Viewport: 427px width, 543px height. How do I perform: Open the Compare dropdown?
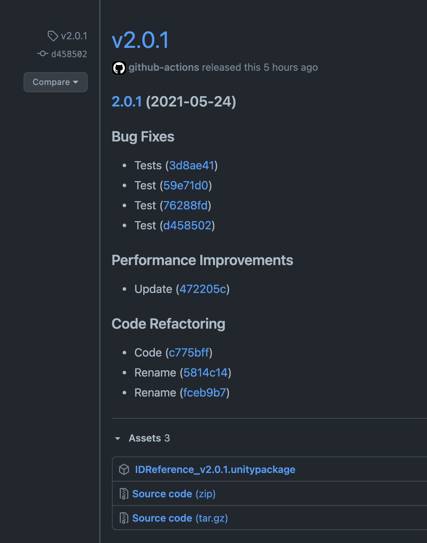(x=56, y=82)
